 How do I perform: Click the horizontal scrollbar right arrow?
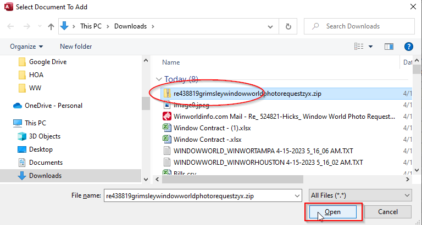pos(408,180)
